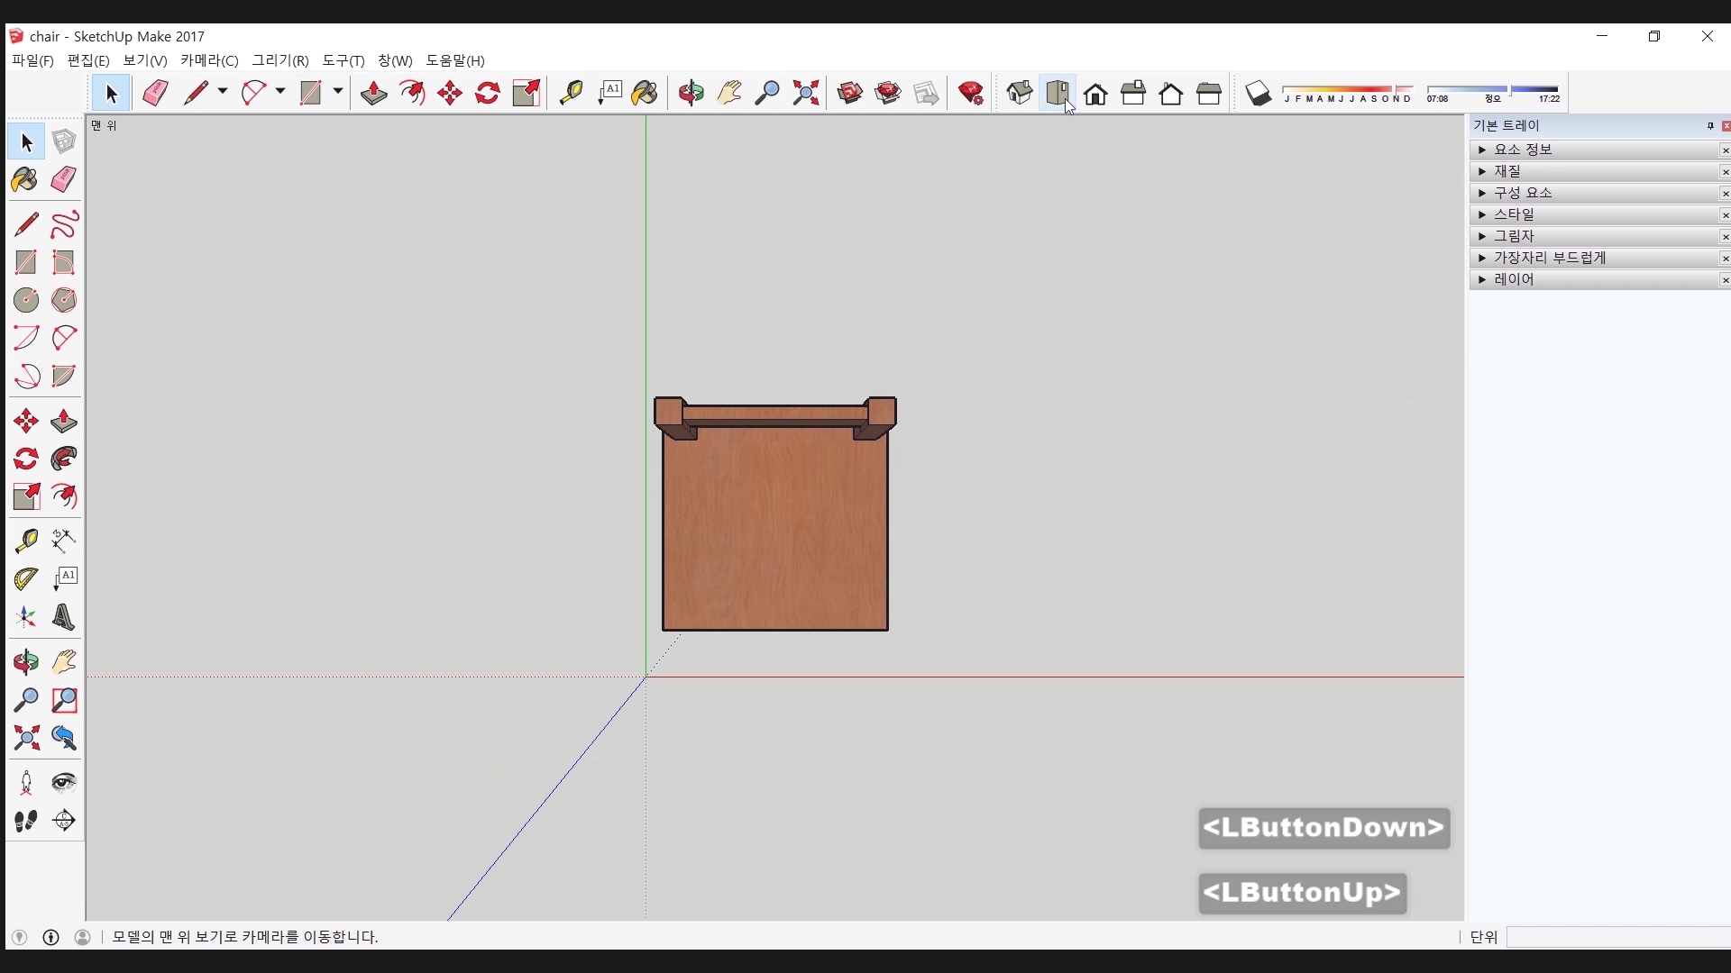The width and height of the screenshot is (1731, 973).
Task: Close the 재질 panel with its X
Action: [x=1725, y=172]
